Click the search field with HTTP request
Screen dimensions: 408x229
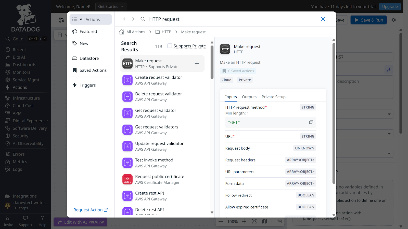(229, 19)
